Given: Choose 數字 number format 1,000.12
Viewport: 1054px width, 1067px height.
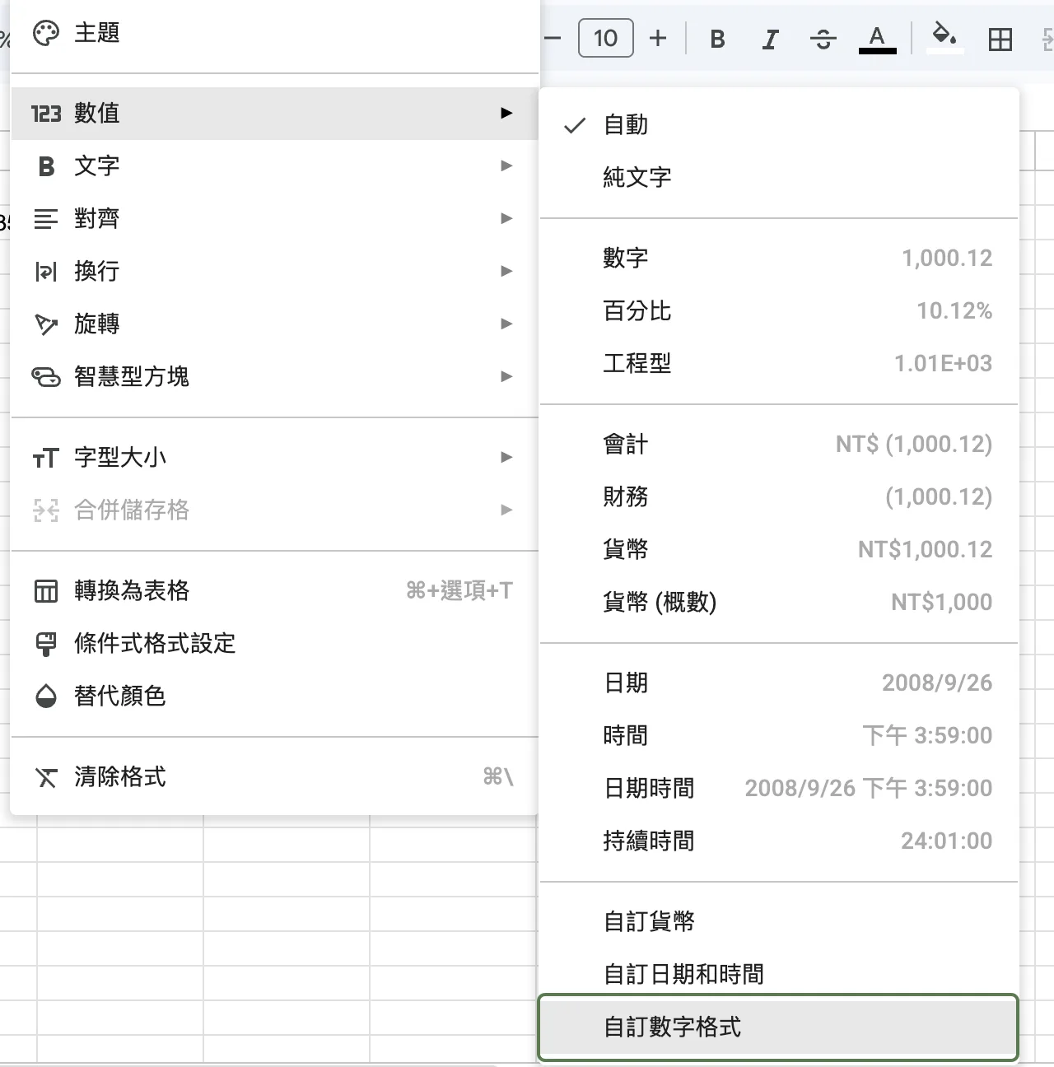Looking at the screenshot, I should click(x=779, y=258).
